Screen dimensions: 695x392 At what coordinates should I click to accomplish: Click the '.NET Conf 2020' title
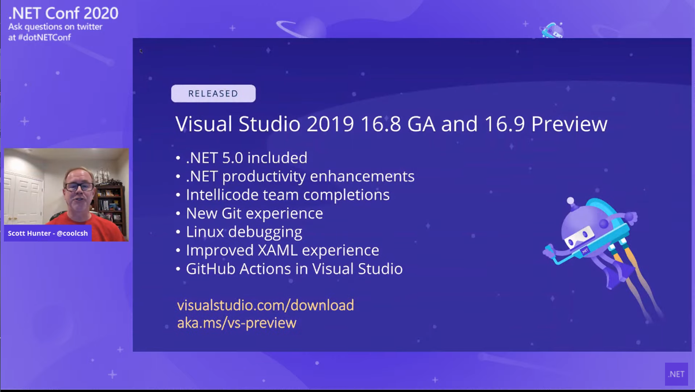coord(63,13)
